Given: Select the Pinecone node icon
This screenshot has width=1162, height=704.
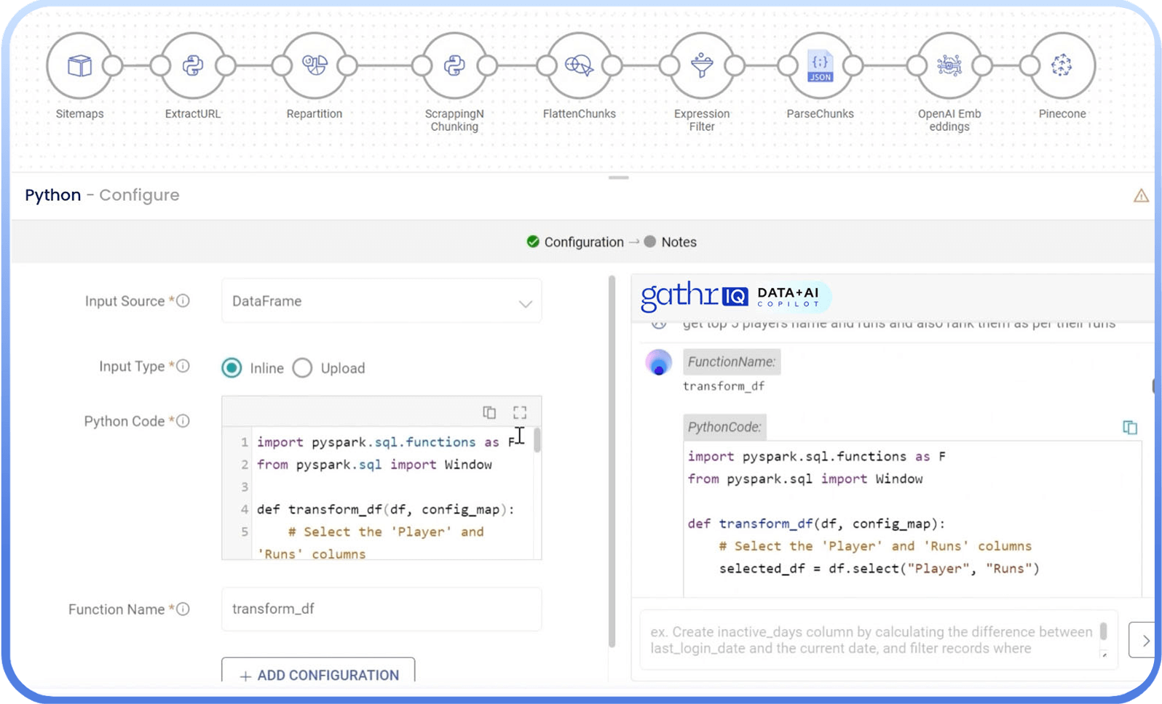Looking at the screenshot, I should 1062,66.
